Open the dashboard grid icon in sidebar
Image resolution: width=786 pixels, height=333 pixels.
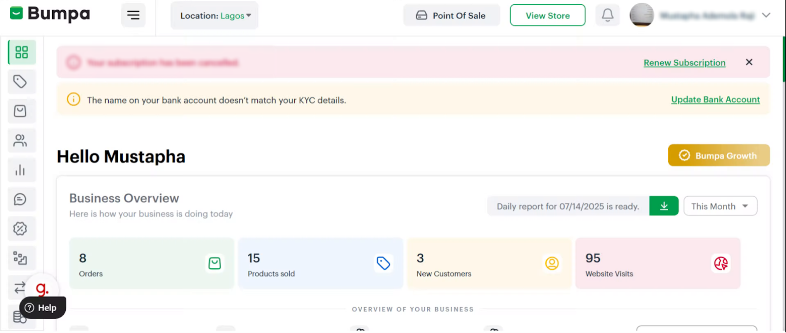pos(21,52)
